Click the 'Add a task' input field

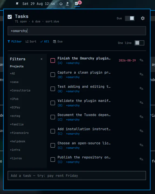coord(77,176)
